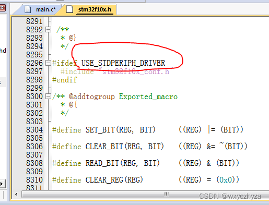Click the SET_BIT(REG, BIT) macro name

121,130
